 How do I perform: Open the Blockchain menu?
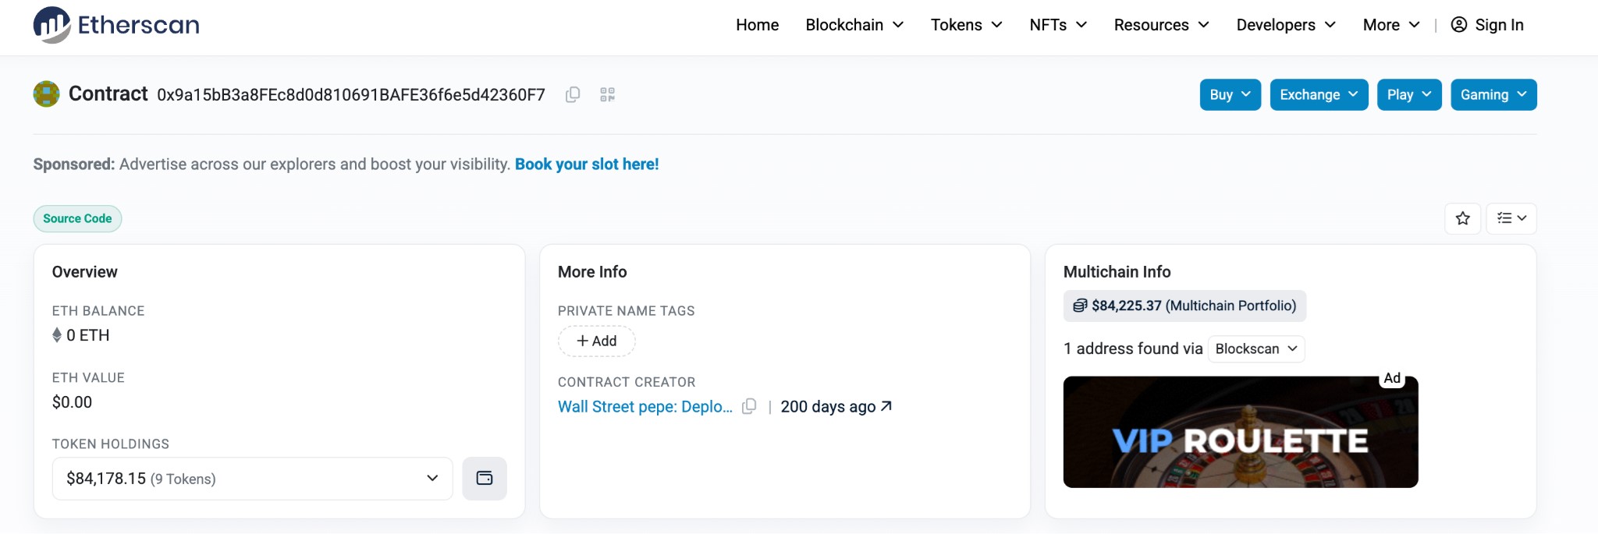point(854,25)
